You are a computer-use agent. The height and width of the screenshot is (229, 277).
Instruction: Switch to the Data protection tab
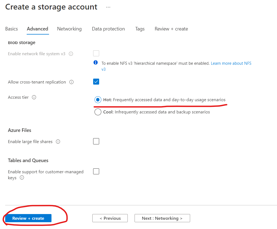(108, 29)
